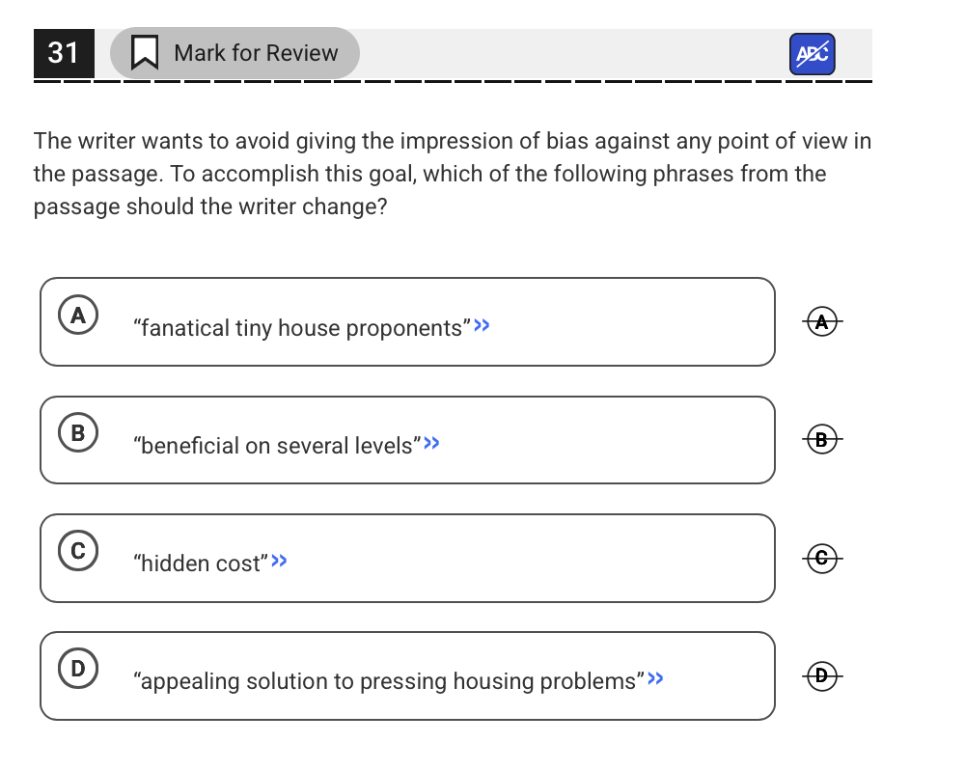Cross out answer choice A

coord(822,321)
